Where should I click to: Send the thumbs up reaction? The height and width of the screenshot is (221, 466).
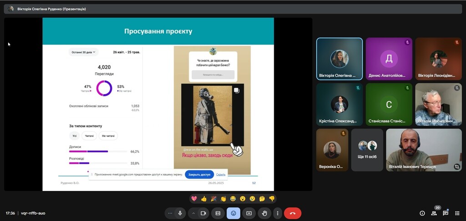point(204,199)
